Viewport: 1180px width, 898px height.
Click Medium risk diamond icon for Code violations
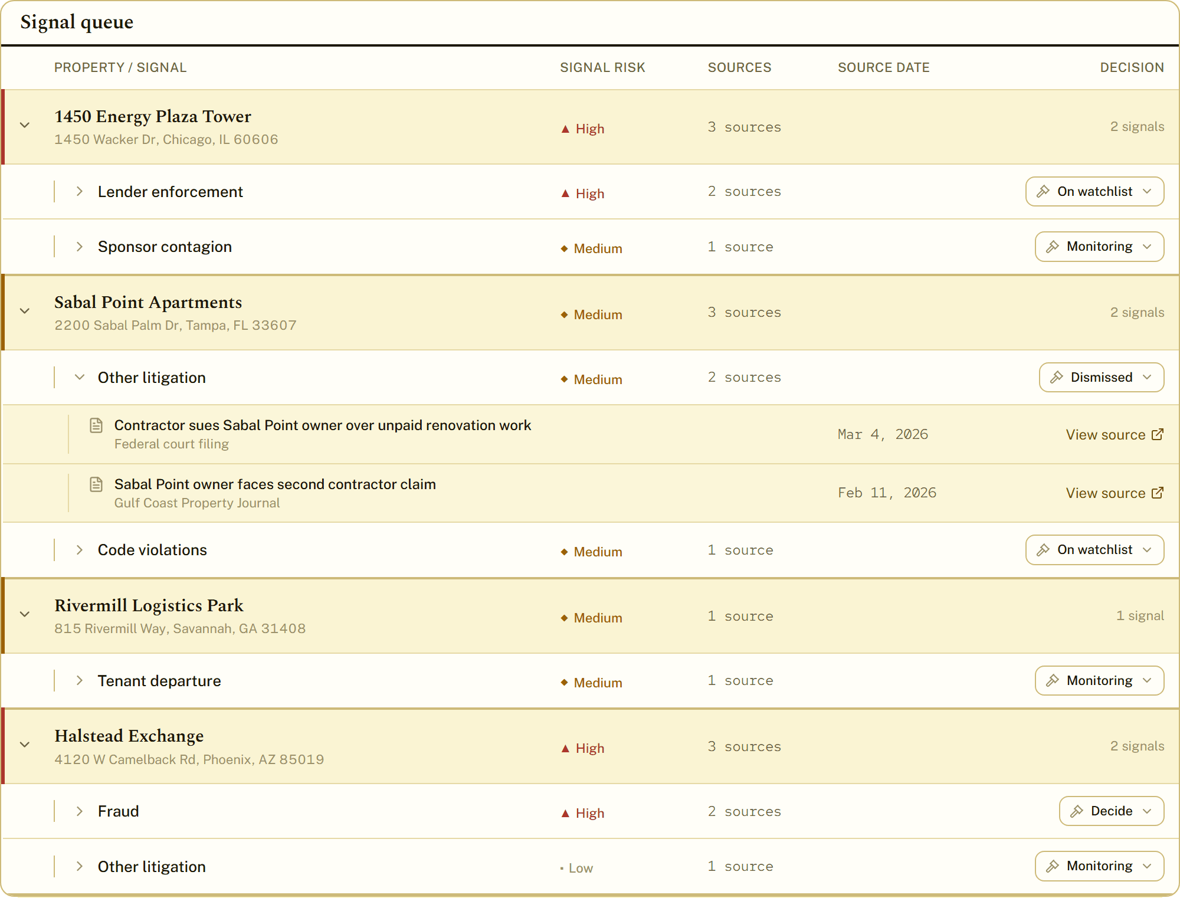point(564,552)
